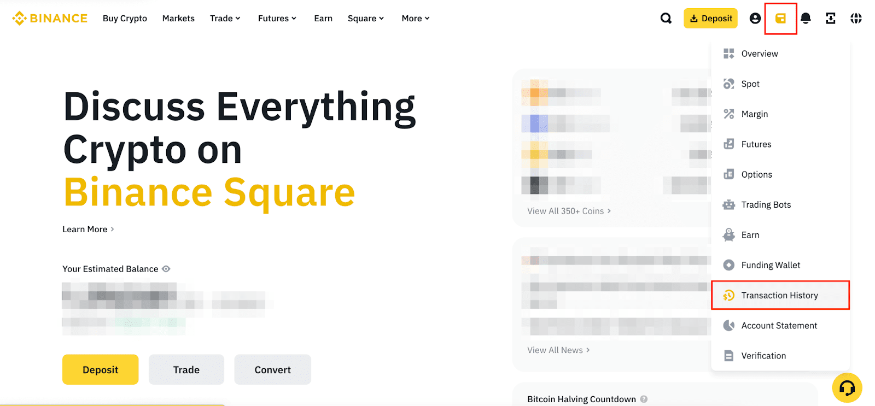Click the large Deposit button below balance
The height and width of the screenshot is (406, 875).
(x=101, y=370)
